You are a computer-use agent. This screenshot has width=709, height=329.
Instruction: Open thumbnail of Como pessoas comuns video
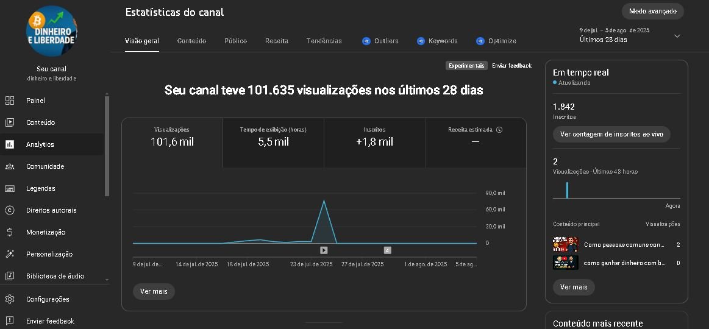[566, 244]
